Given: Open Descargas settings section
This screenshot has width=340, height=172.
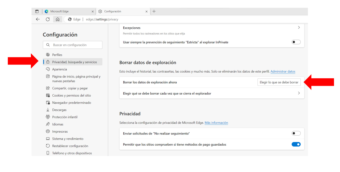Looking at the screenshot, I should (73, 110).
